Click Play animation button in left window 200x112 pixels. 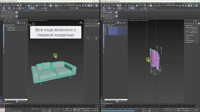(x=67, y=109)
